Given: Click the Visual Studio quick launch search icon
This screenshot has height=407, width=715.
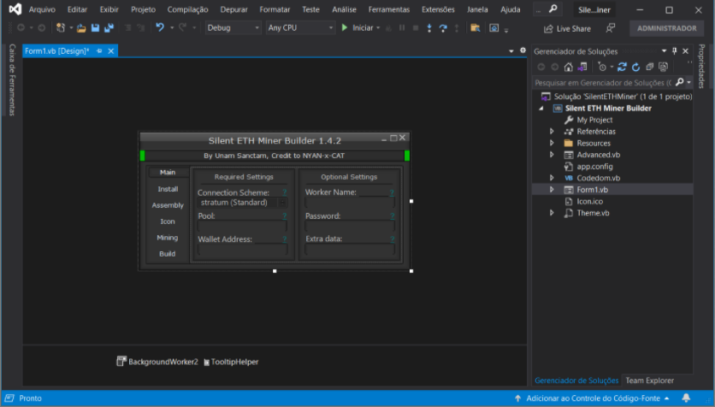Looking at the screenshot, I should 553,9.
